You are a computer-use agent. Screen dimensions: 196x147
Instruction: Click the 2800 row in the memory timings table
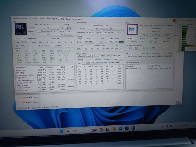tap(100, 69)
